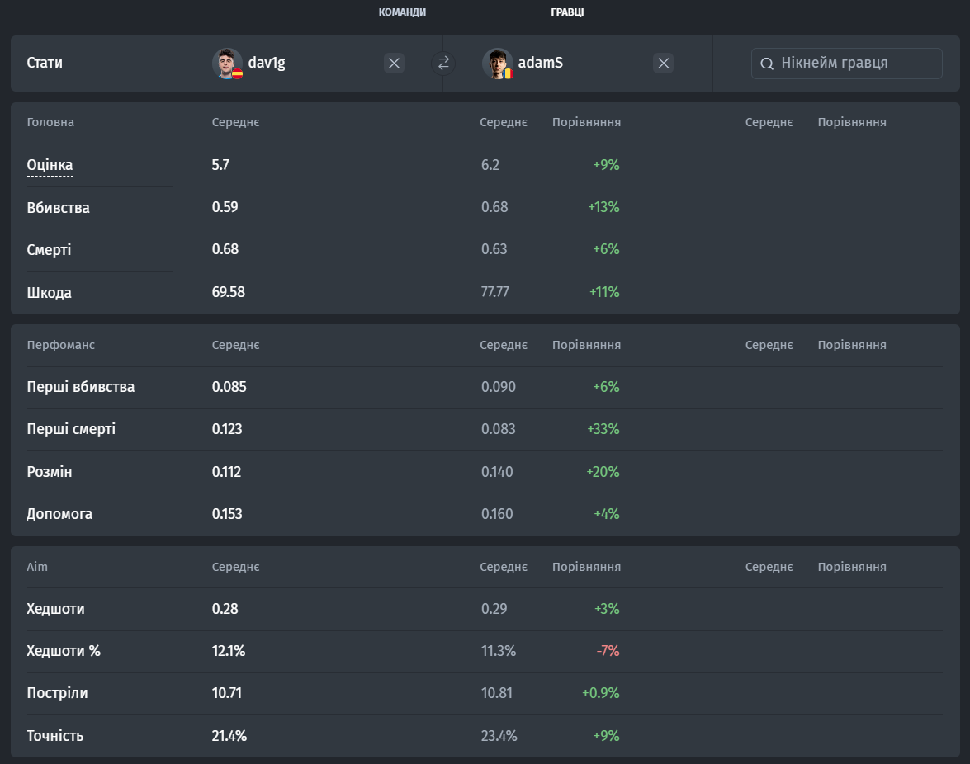Open the dav1g player name
The image size is (970, 764).
click(x=267, y=63)
